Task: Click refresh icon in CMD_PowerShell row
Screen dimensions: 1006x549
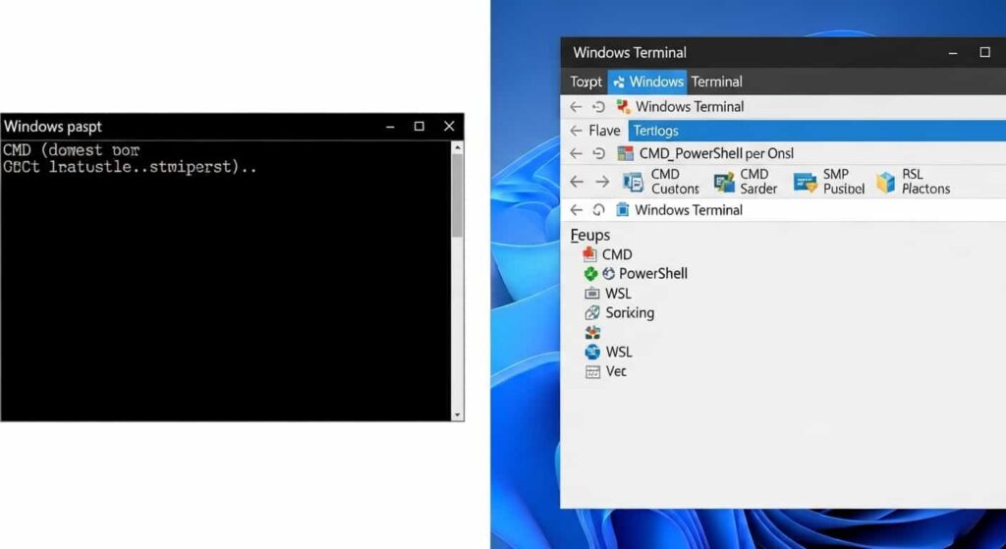Action: (598, 153)
